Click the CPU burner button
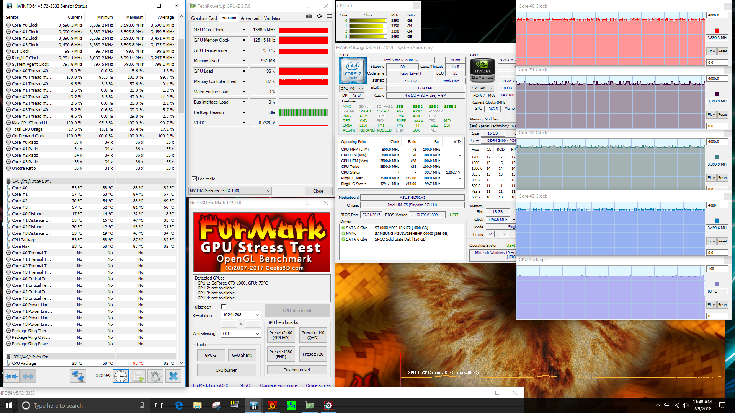735x413 pixels. point(226,370)
